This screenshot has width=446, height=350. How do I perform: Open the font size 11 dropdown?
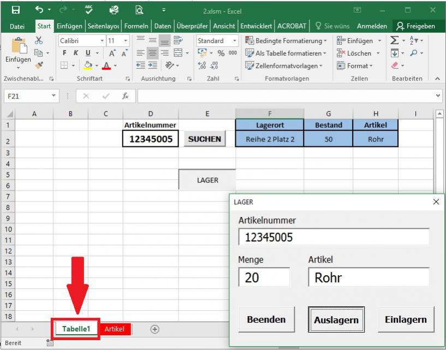click(126, 41)
